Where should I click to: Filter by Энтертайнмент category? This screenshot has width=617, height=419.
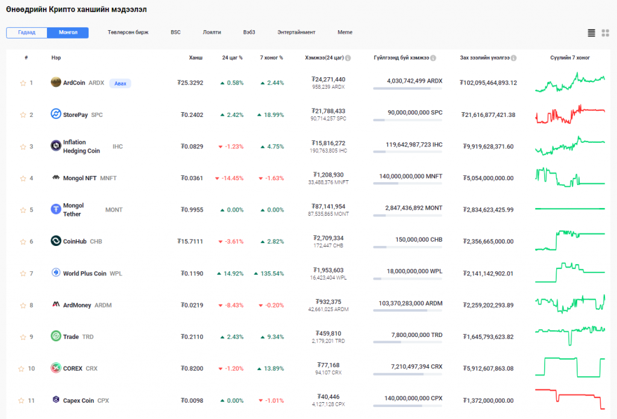coord(296,33)
